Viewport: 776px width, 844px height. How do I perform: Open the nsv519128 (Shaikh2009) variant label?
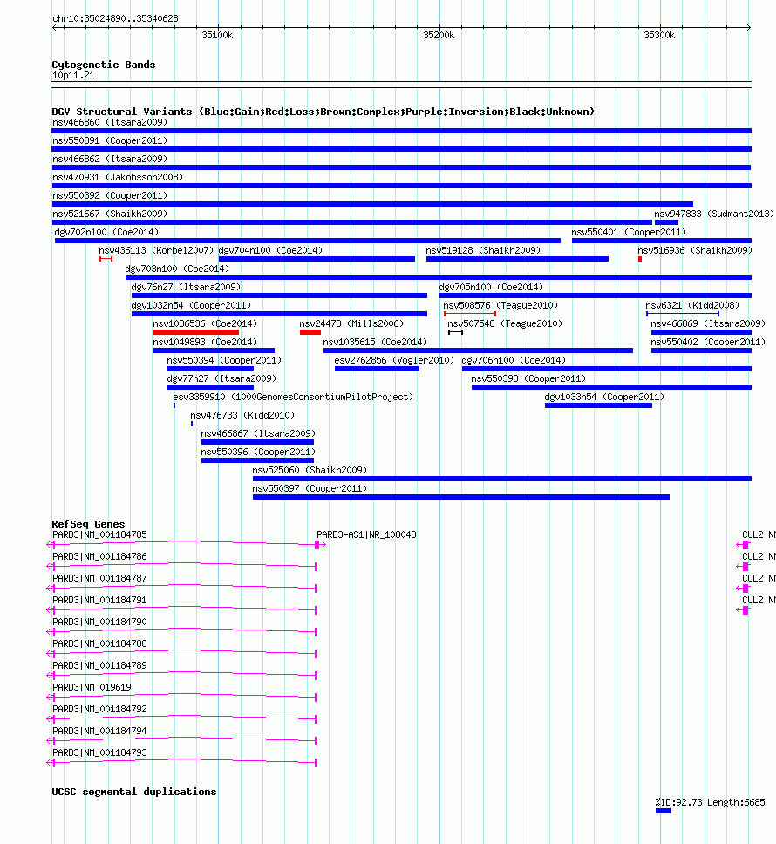(483, 250)
